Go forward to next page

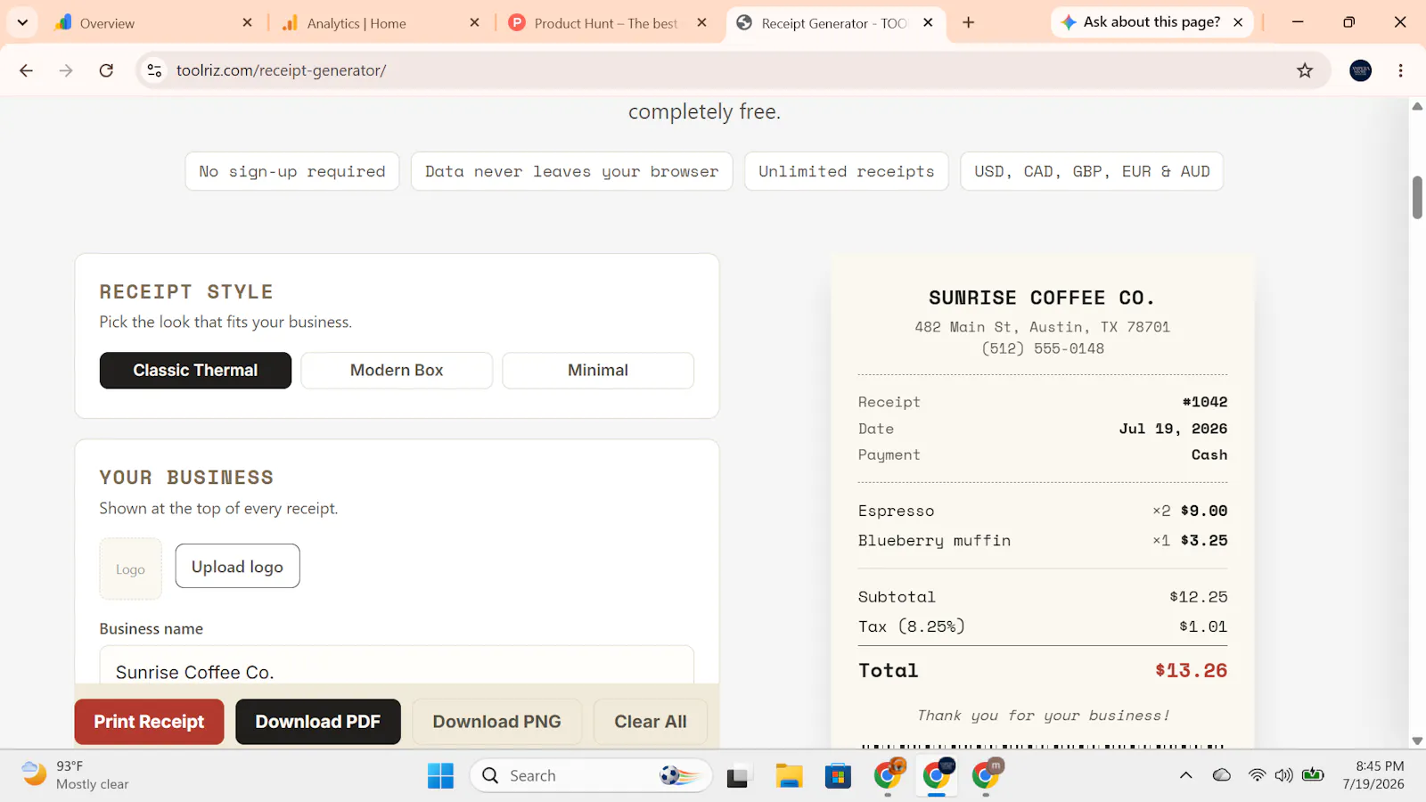(66, 70)
